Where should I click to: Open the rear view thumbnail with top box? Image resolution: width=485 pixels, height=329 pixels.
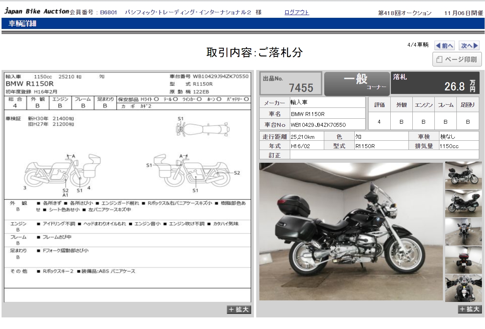pos(463,260)
